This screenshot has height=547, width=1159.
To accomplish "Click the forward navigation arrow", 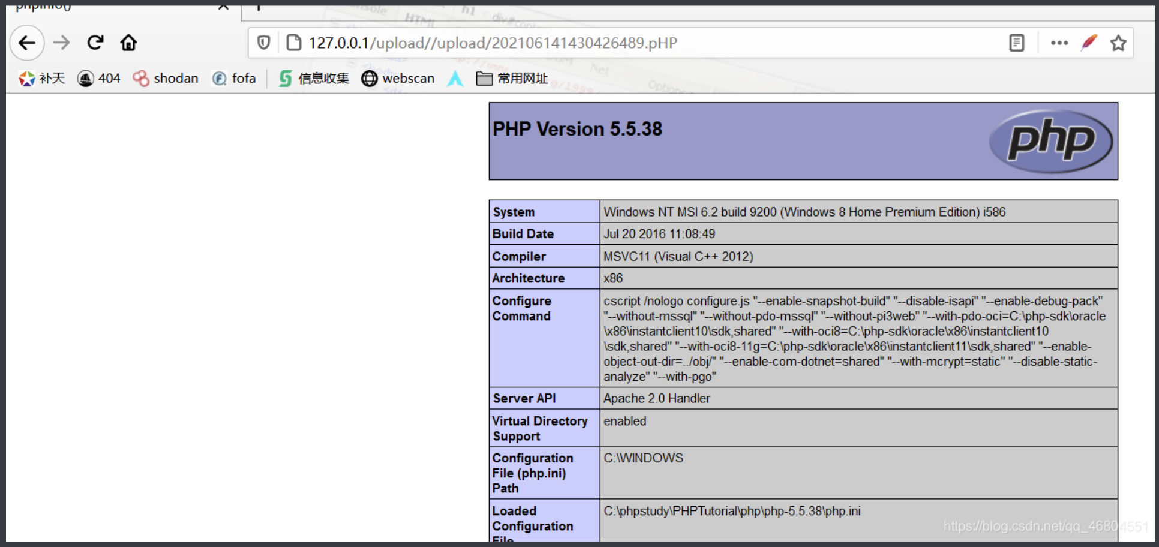I will pyautogui.click(x=61, y=43).
